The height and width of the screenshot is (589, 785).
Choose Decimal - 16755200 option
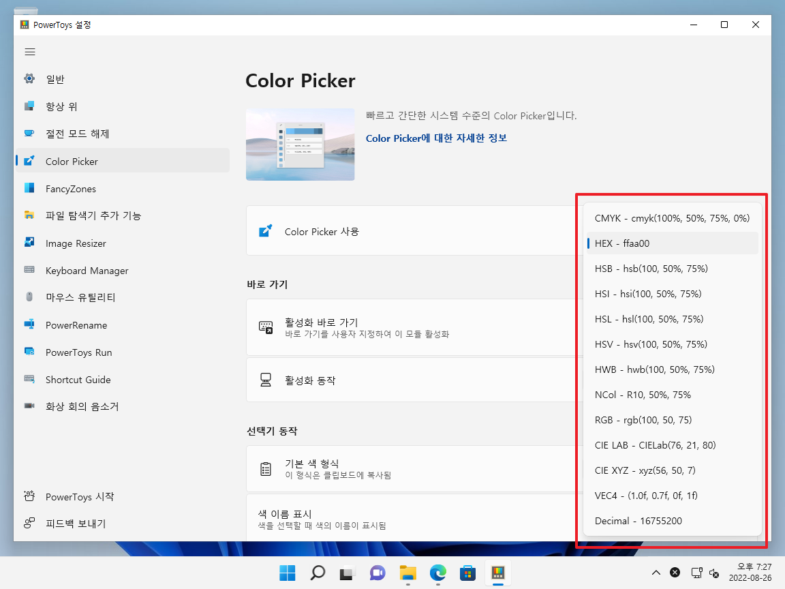coord(673,521)
